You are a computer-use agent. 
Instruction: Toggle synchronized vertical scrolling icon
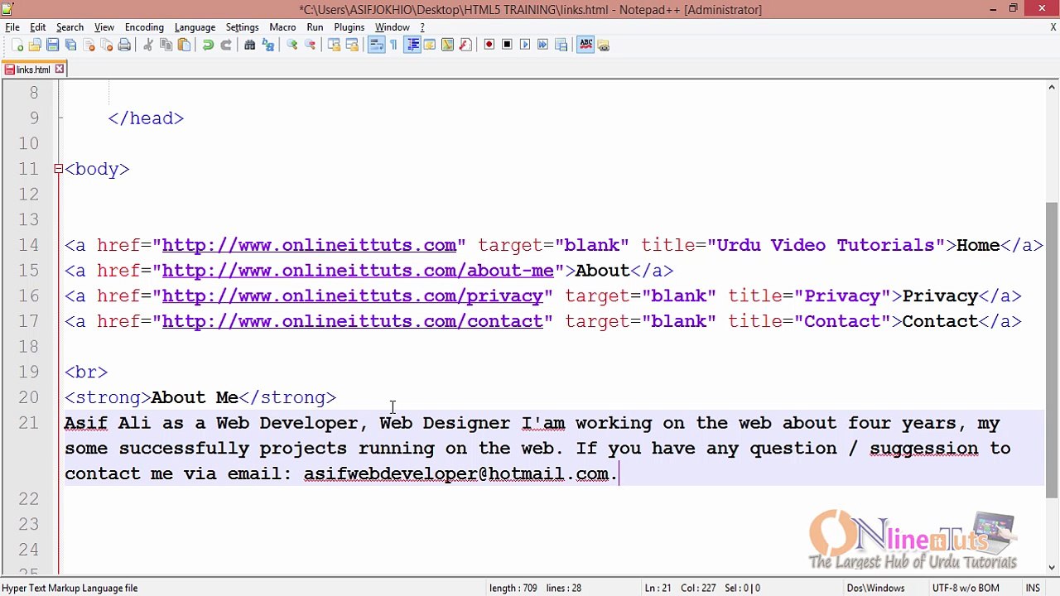coord(334,45)
